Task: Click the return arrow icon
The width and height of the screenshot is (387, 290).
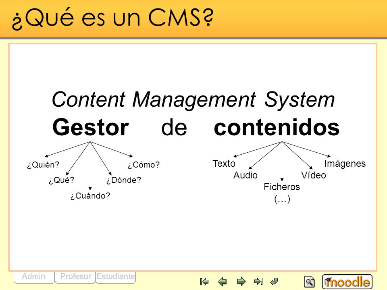Action: tap(274, 281)
